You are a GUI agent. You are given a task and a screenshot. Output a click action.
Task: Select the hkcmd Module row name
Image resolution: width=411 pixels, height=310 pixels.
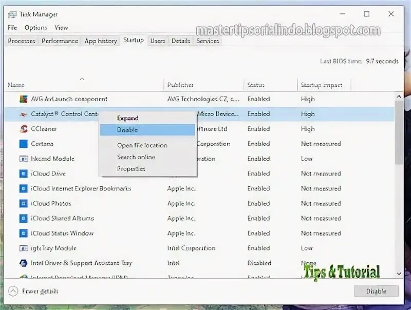click(52, 159)
